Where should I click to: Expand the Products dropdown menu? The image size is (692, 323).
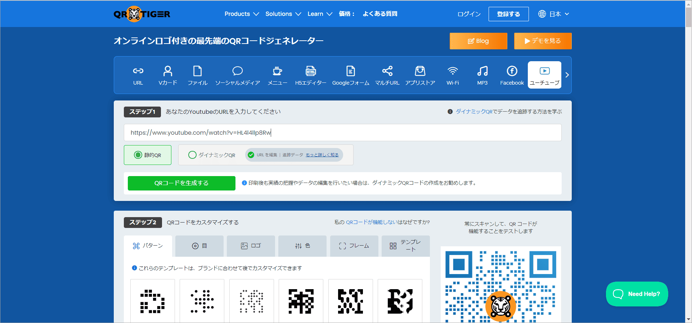(242, 14)
